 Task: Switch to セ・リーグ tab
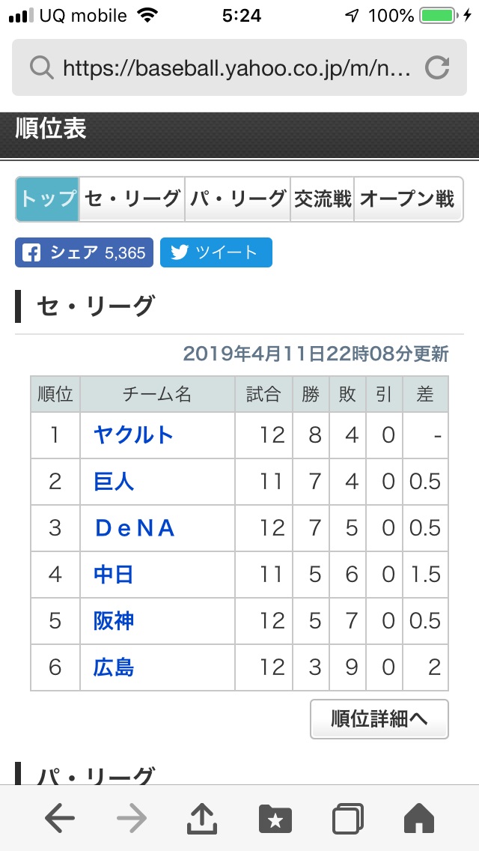132,199
